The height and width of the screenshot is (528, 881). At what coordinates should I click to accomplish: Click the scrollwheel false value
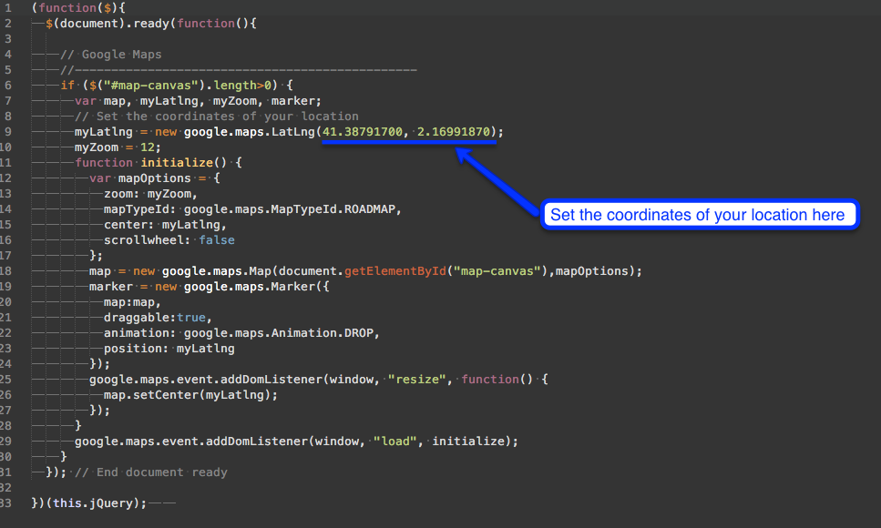pos(216,240)
